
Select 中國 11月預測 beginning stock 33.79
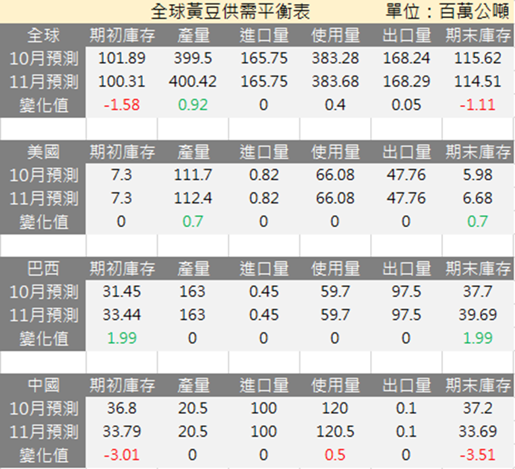point(121,431)
